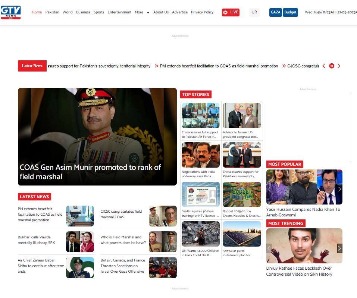Open COAS Gen Asim Munir promoted headline

90,172
